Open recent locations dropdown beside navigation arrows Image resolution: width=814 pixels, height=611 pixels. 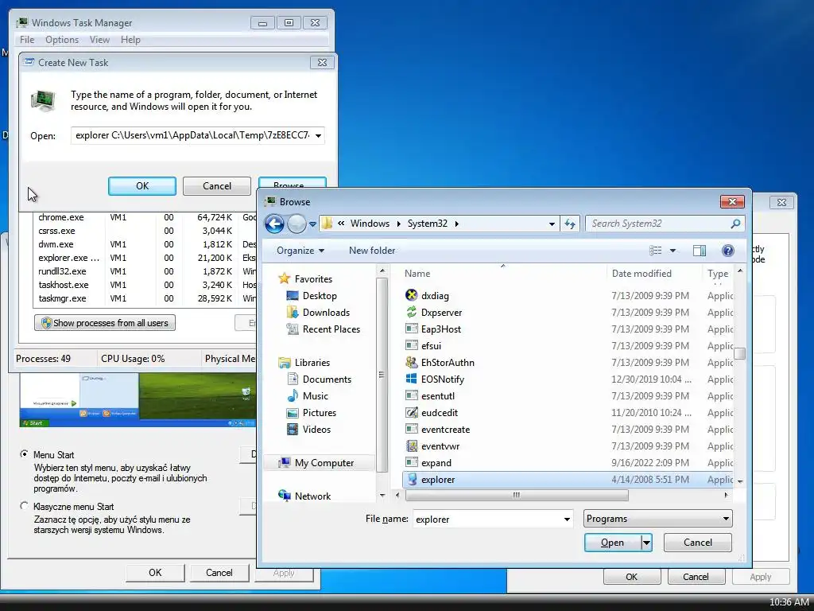click(x=312, y=224)
